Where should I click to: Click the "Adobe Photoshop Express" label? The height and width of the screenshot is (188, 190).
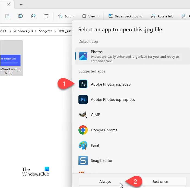pos(113,99)
